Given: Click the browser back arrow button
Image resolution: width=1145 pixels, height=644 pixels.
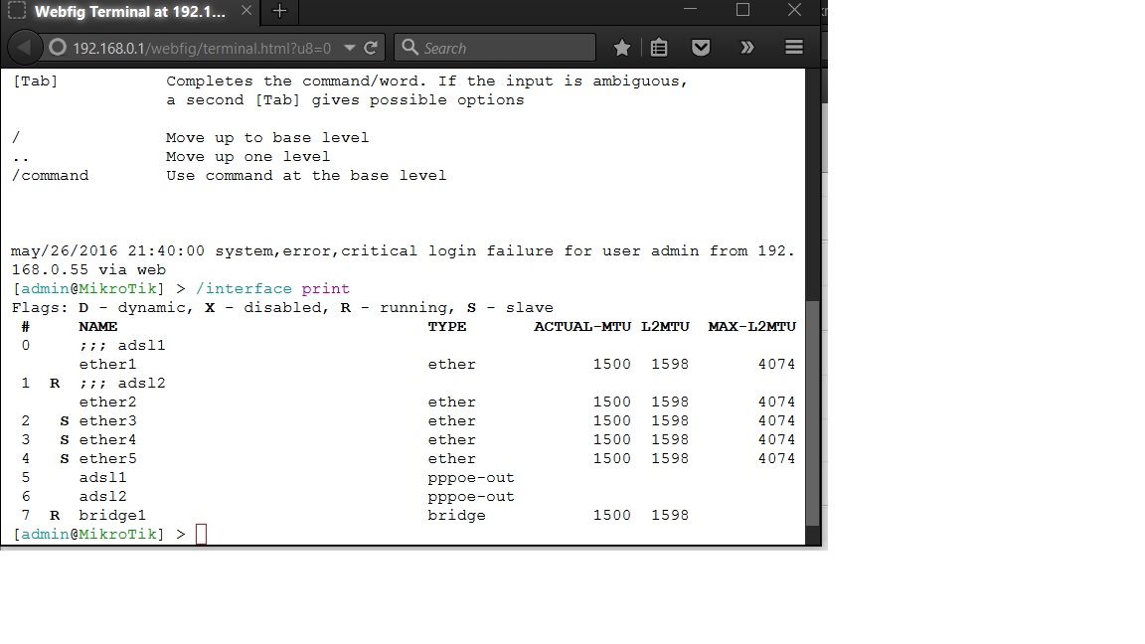Looking at the screenshot, I should tap(24, 48).
